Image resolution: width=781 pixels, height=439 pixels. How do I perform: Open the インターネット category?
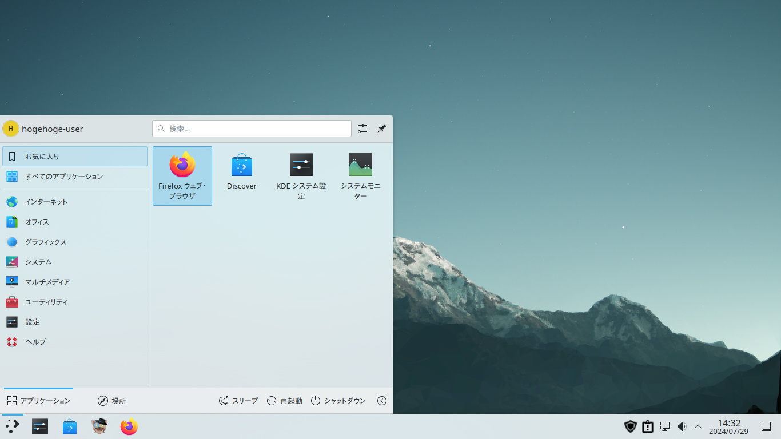(x=75, y=202)
